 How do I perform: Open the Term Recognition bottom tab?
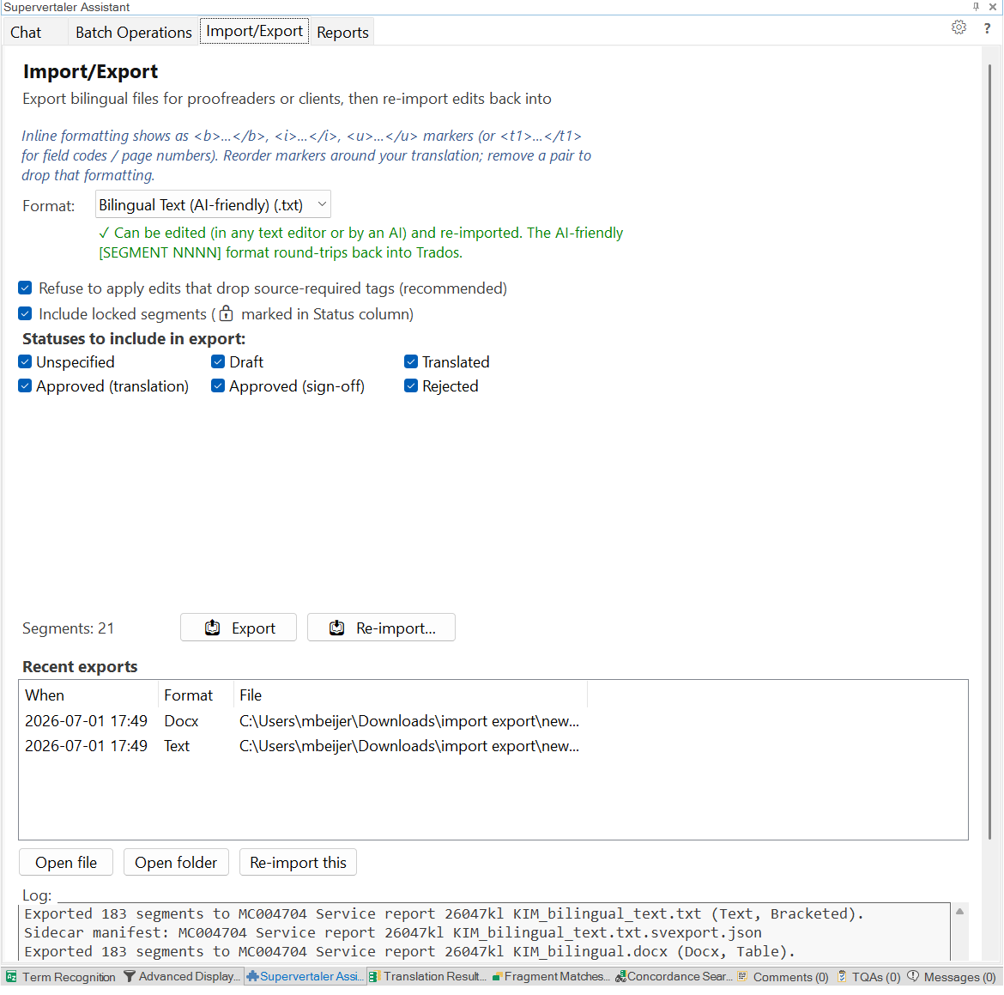[x=62, y=976]
